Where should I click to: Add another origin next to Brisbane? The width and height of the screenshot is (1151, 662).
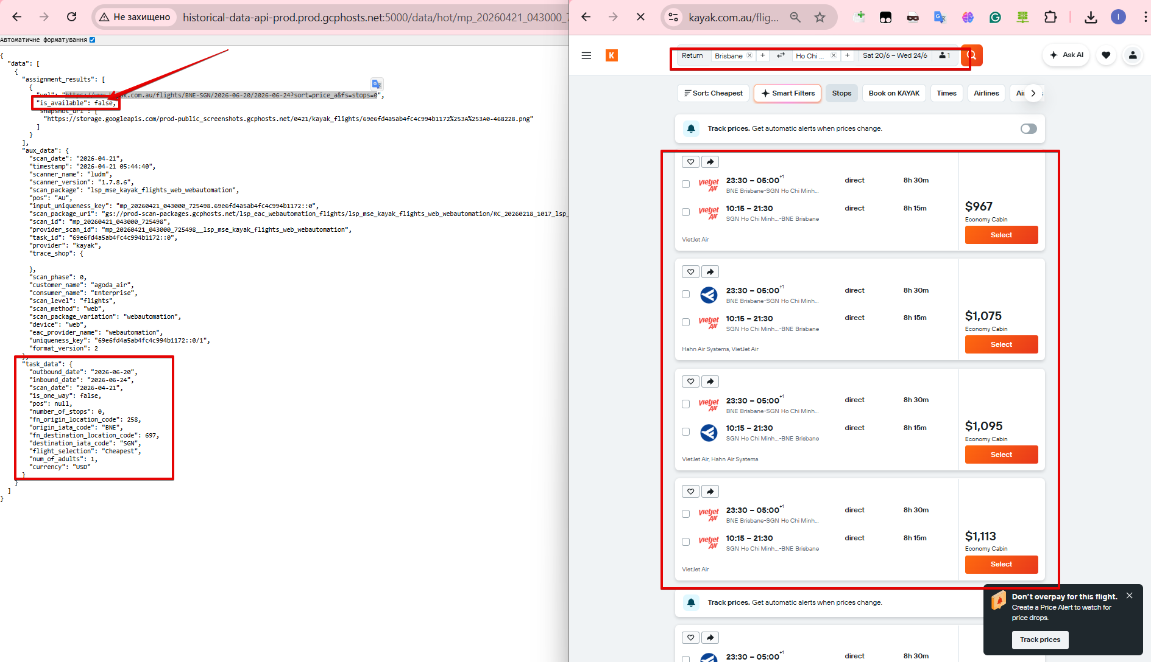coord(762,55)
